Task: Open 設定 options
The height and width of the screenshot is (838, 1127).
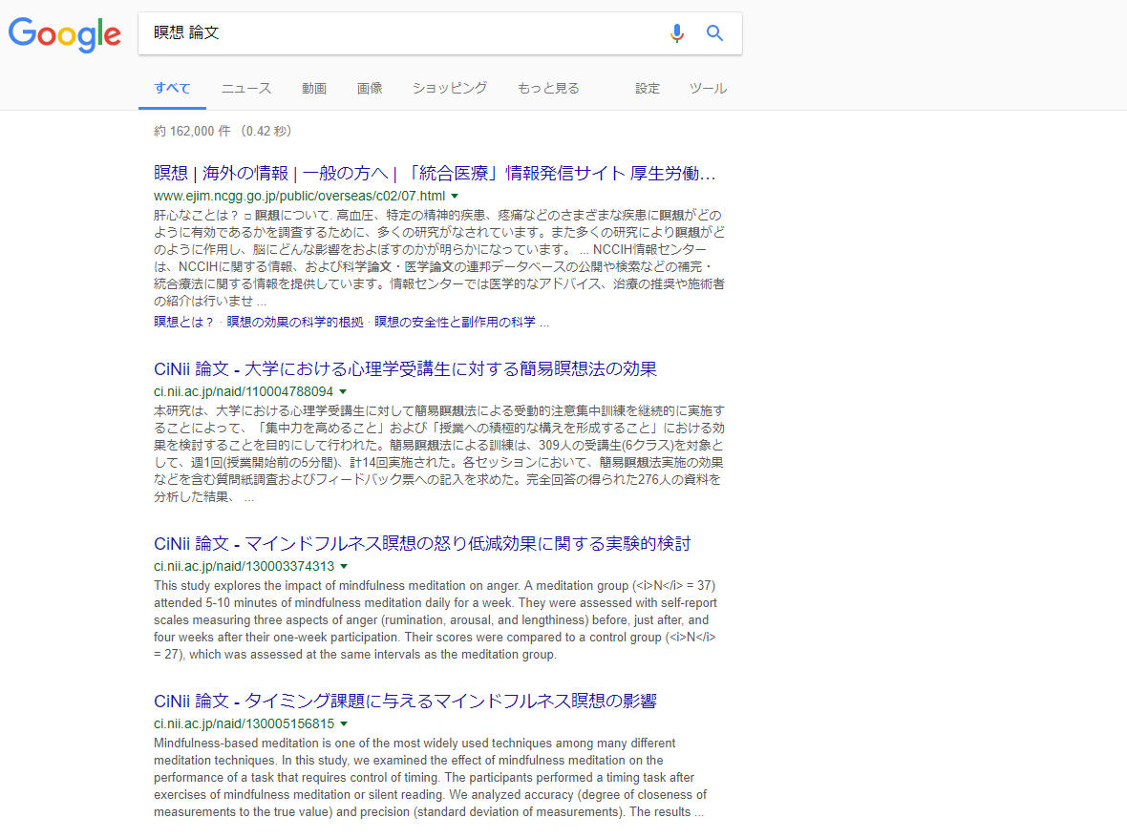Action: (x=647, y=89)
